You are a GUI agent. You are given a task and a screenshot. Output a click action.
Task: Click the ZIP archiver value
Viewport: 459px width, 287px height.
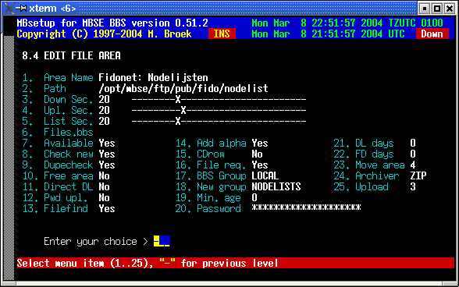point(418,176)
